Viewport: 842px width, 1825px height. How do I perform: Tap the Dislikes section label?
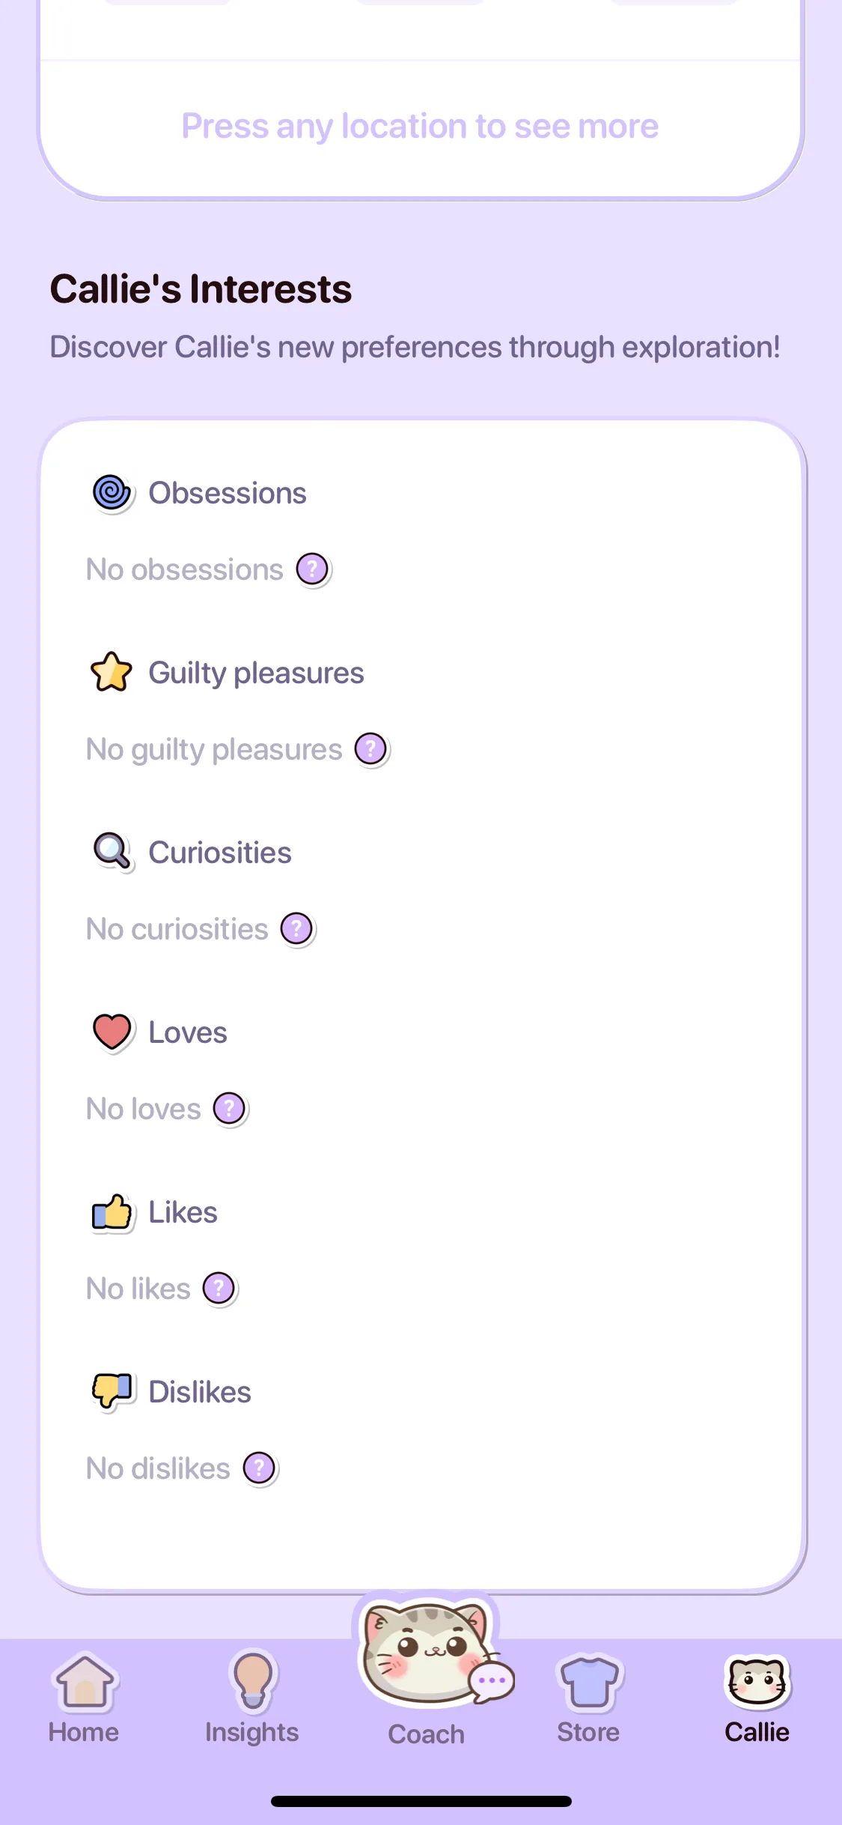(200, 1392)
